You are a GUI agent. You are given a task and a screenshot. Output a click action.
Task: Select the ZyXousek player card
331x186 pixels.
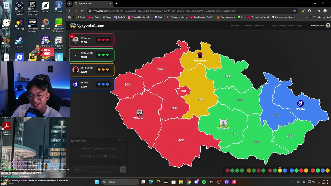[x=92, y=55]
